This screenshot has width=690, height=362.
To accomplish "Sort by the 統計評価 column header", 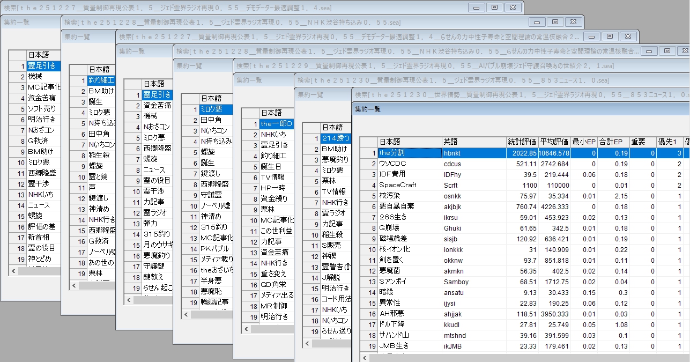I will point(522,142).
